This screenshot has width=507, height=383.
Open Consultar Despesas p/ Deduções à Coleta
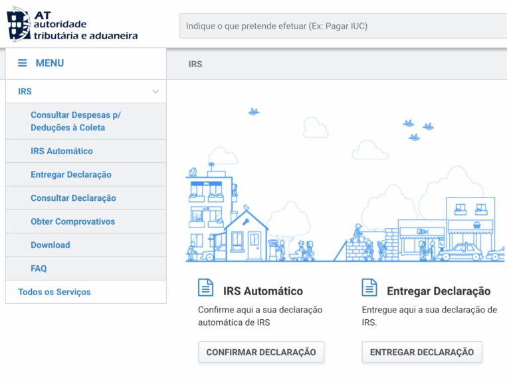point(76,121)
